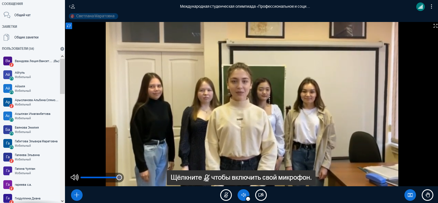The width and height of the screenshot is (438, 203).
Task: Unmute your microphone
Action: [226, 195]
